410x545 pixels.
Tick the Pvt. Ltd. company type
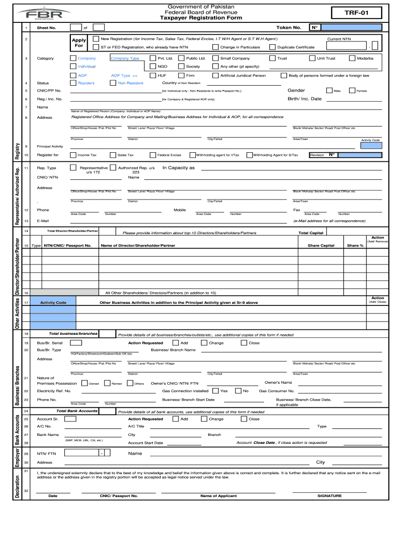(x=153, y=58)
